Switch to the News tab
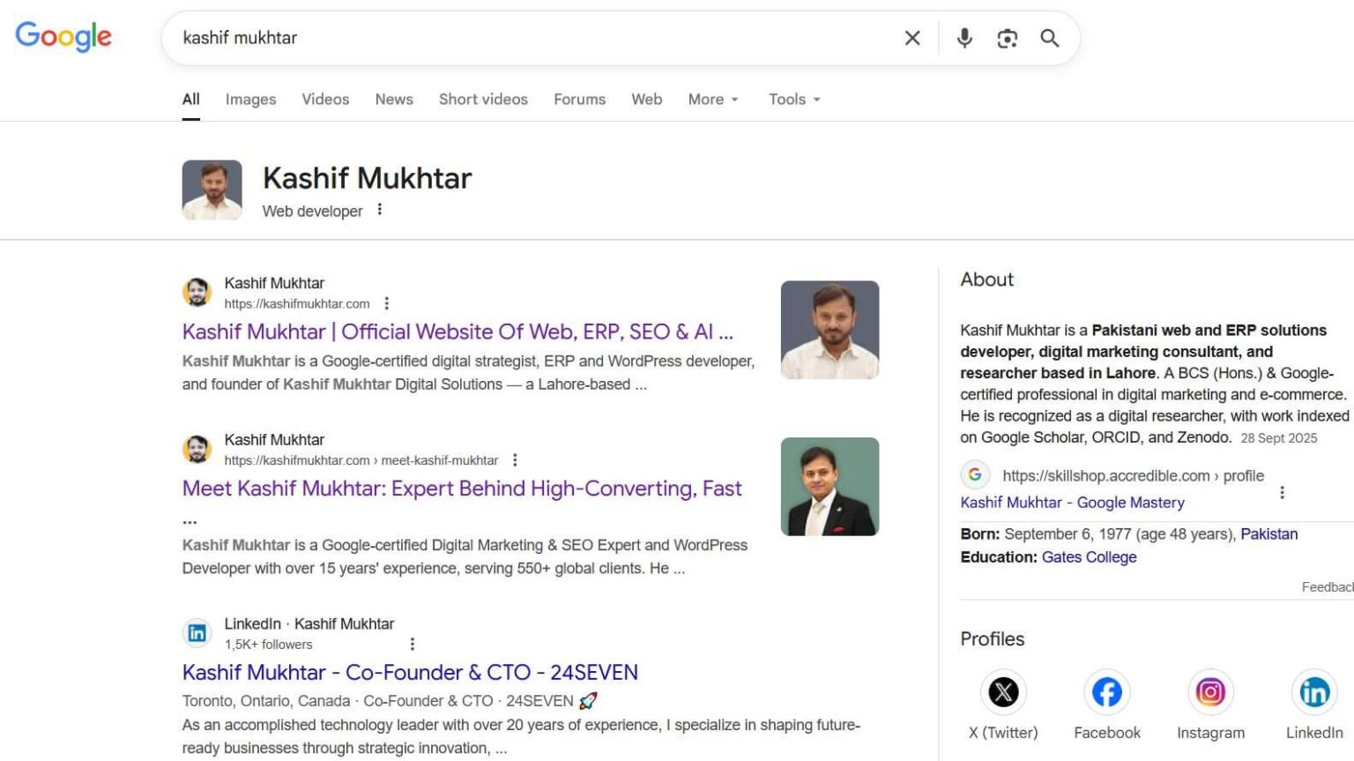 394,100
